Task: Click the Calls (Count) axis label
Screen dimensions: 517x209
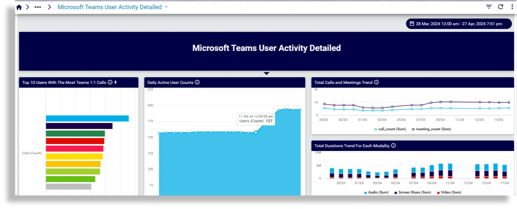Action: (x=32, y=153)
